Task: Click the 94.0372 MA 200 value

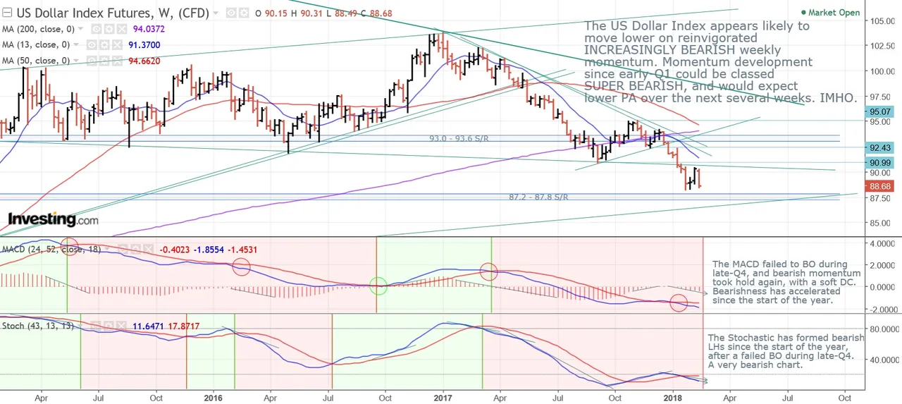Action: click(x=149, y=29)
